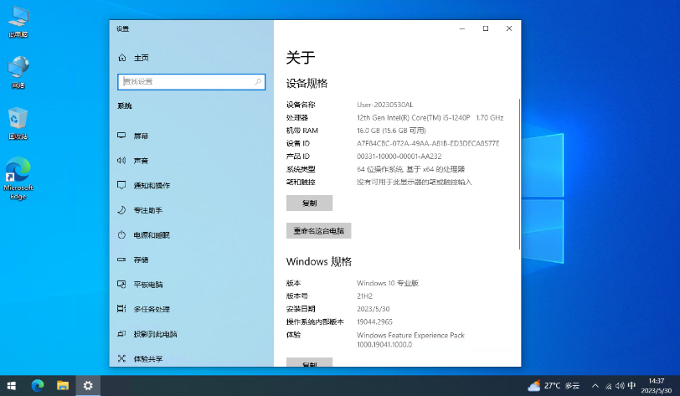The image size is (680, 396).
Task: Open 专注助手 settings page
Action: pos(148,210)
